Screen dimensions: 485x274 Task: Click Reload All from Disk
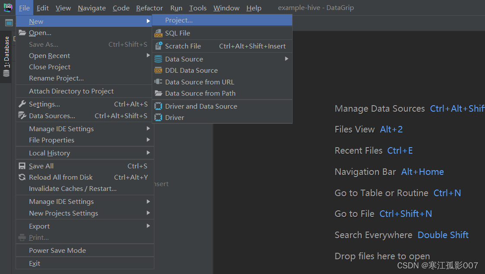(x=84, y=177)
